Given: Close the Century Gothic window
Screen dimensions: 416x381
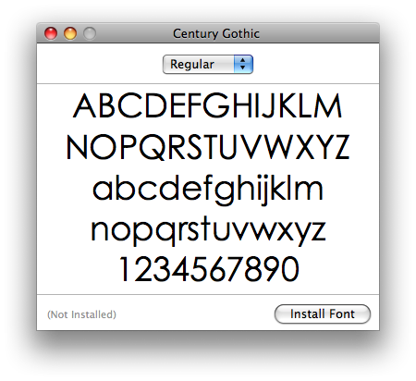Looking at the screenshot, I should [x=51, y=33].
